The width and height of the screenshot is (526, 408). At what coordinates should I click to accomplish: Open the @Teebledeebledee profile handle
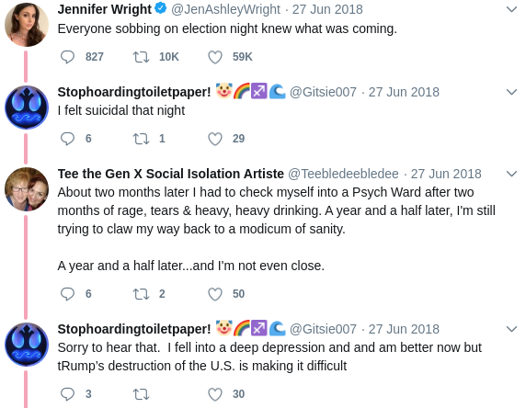point(343,174)
